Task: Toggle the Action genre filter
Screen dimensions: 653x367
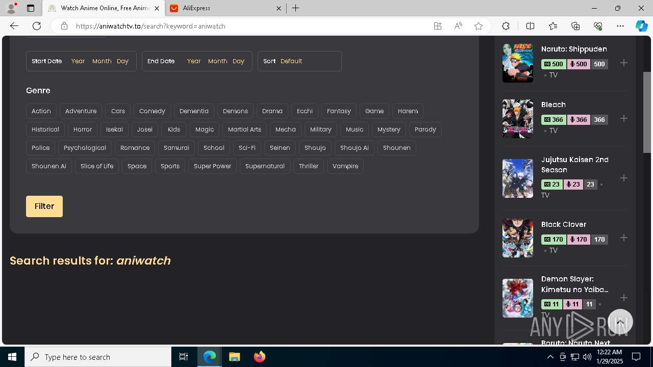Action: point(41,111)
